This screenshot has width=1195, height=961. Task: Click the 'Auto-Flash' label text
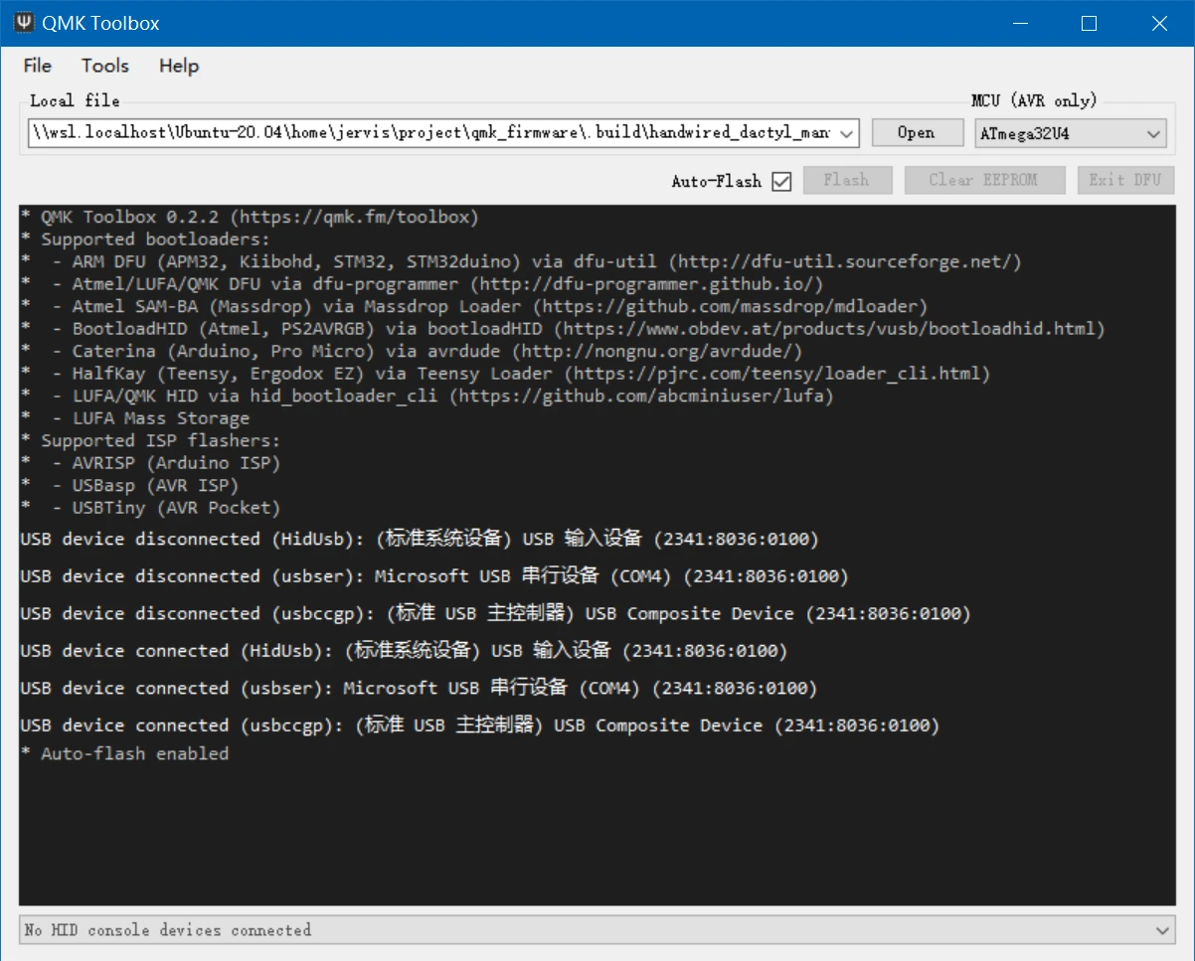[x=716, y=181]
